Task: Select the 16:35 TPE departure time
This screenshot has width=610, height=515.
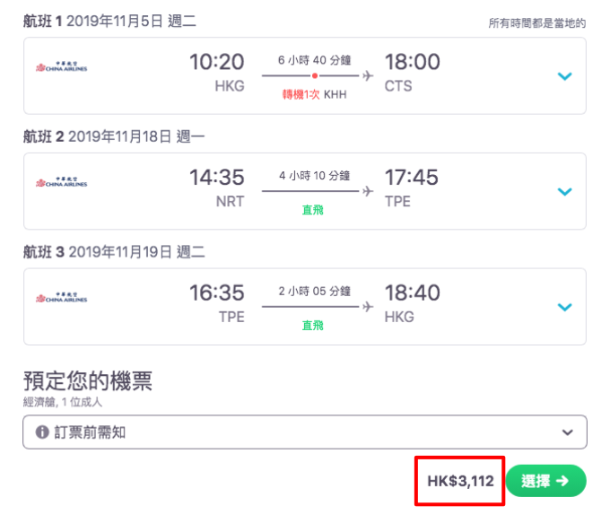Action: click(x=217, y=292)
